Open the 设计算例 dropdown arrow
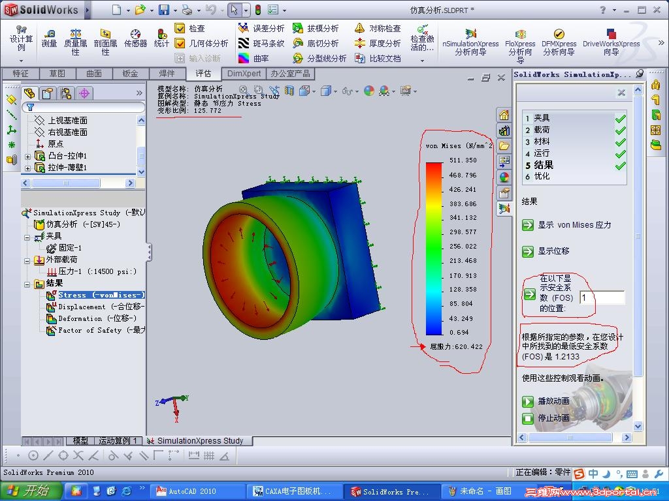 pos(21,61)
